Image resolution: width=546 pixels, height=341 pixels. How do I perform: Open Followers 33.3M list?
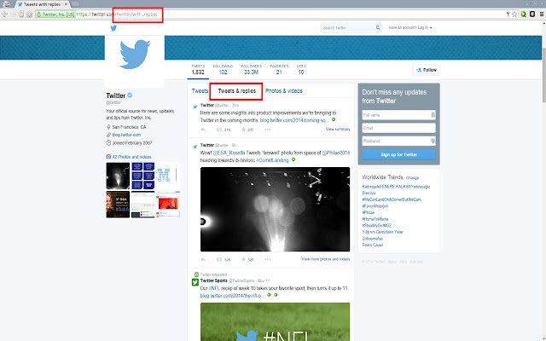(251, 70)
